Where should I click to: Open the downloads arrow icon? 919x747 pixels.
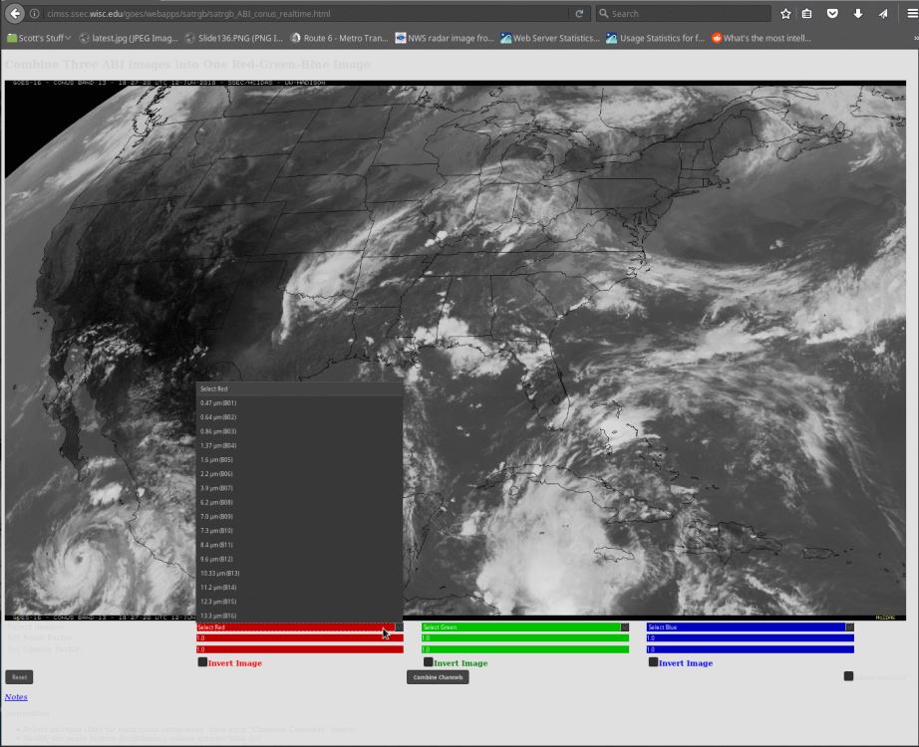(x=858, y=14)
